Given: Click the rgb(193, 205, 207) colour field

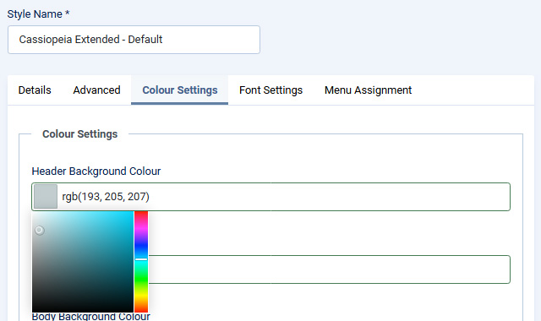Looking at the screenshot, I should tap(270, 197).
